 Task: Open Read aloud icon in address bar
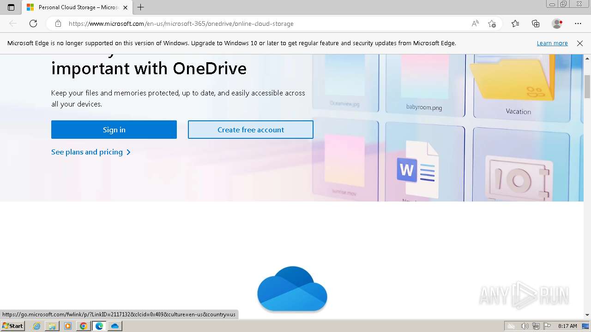pos(475,24)
